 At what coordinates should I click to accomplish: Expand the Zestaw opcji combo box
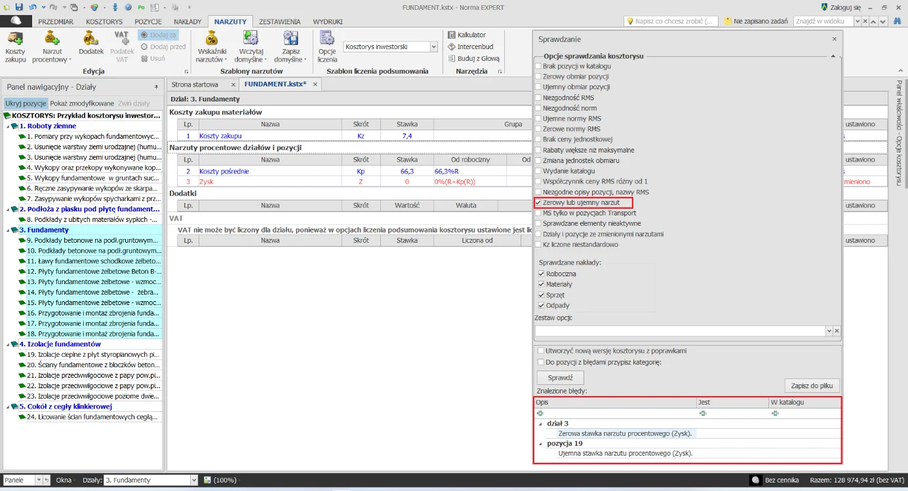829,331
